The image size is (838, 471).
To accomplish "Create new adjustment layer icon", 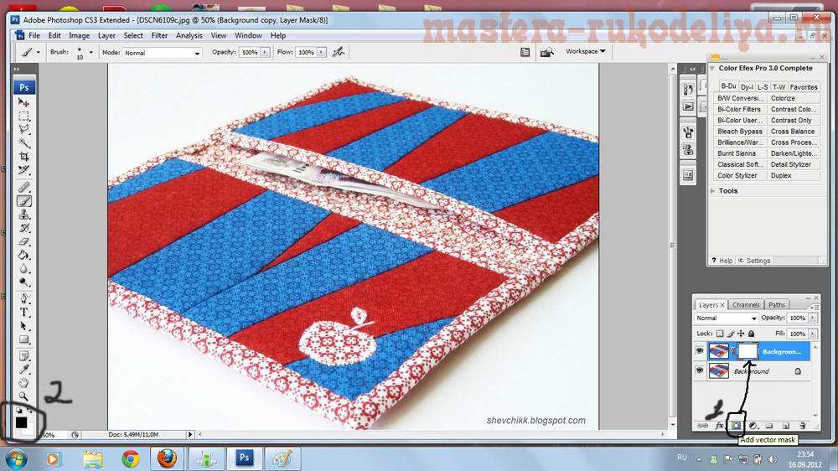I will [x=753, y=426].
